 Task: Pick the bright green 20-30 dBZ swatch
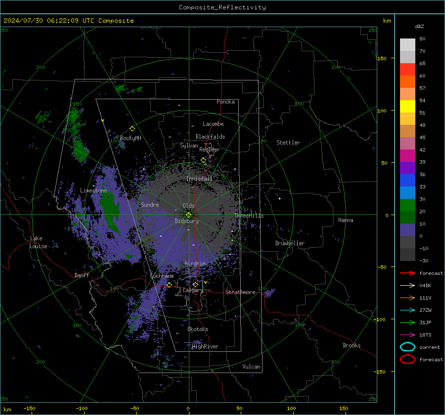pos(407,205)
